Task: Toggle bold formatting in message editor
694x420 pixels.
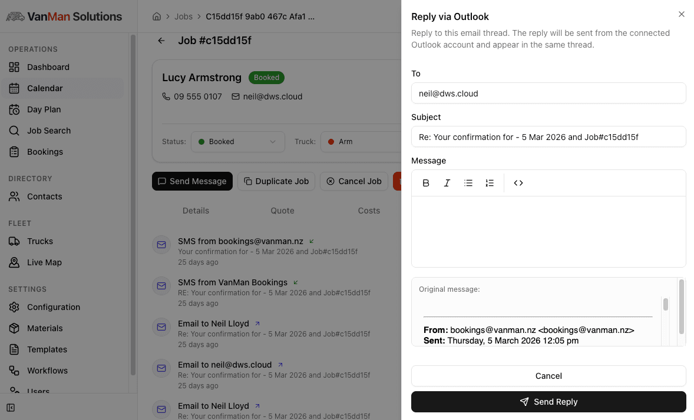Action: [426, 183]
